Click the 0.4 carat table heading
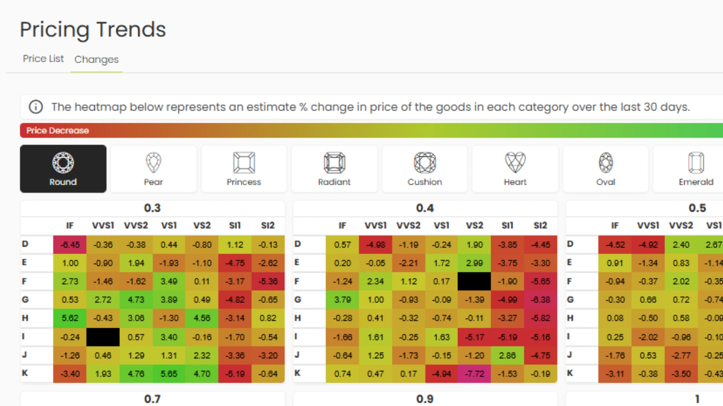Screen dimensions: 723x406 point(425,208)
